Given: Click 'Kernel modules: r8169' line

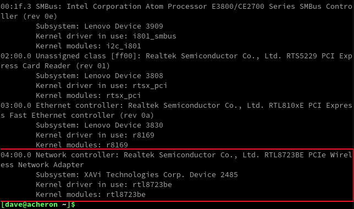Looking at the screenshot, I should click(x=82, y=145).
